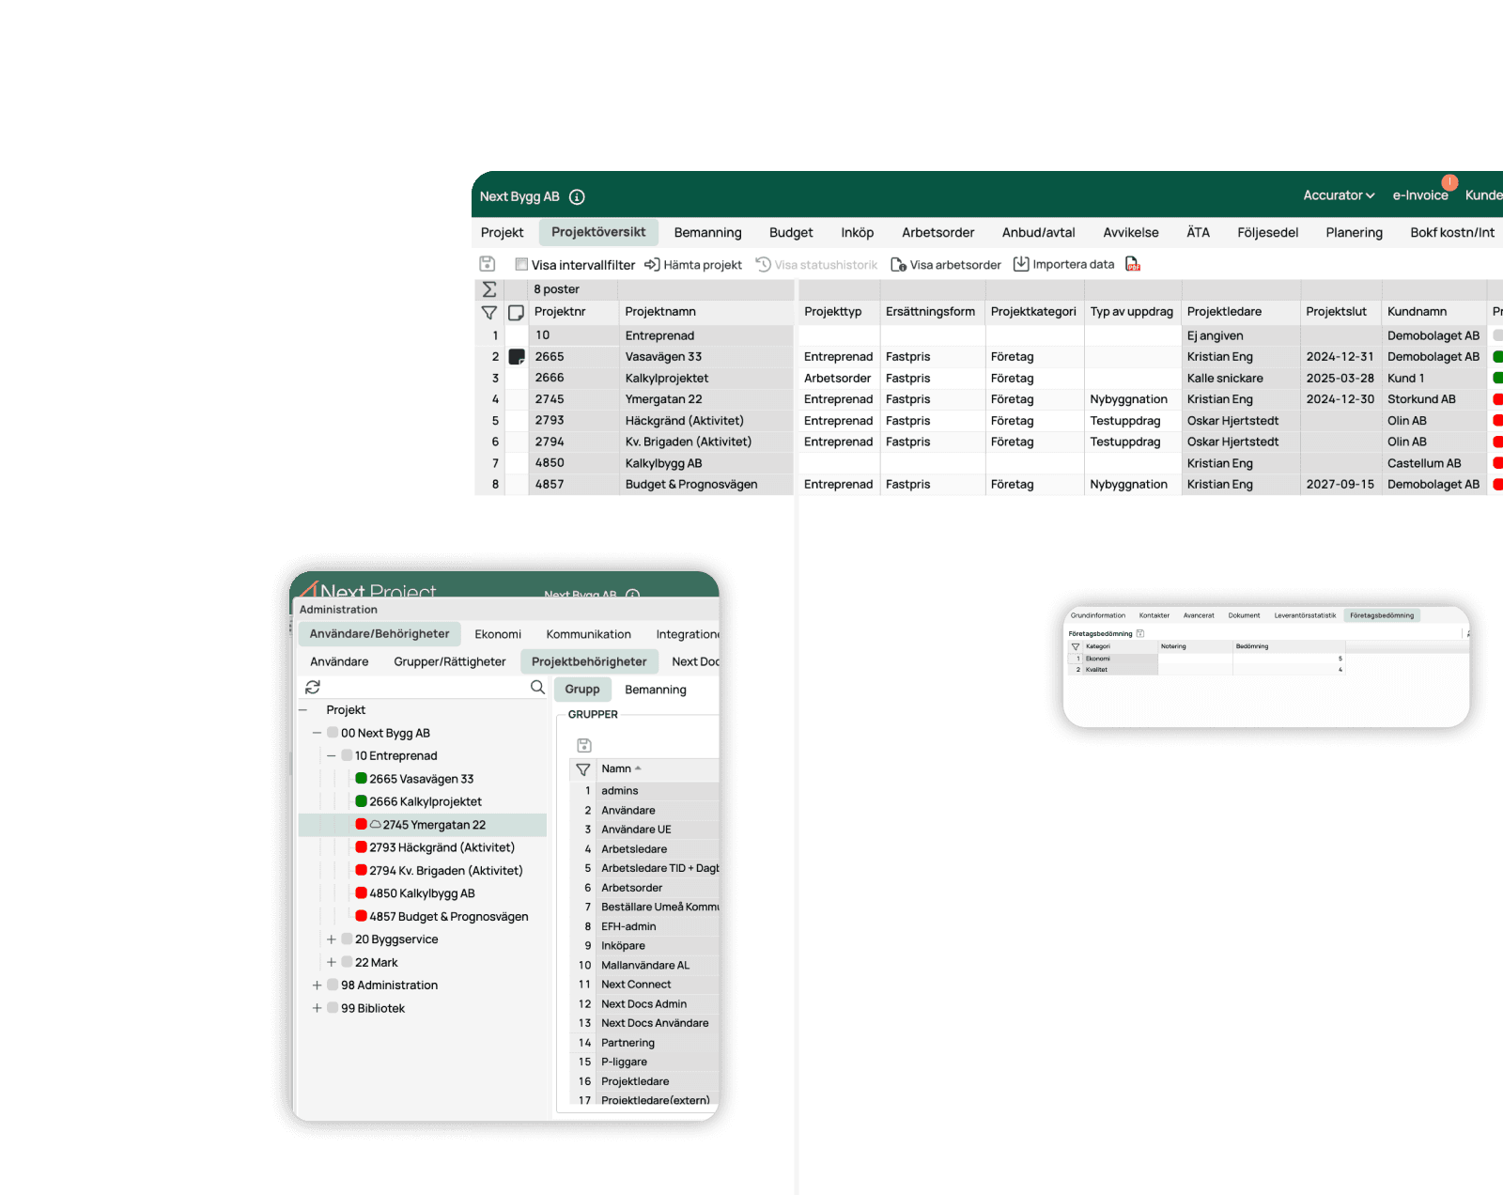The height and width of the screenshot is (1195, 1503).
Task: Click the Hämta projekt toolbar icon
Action: [652, 264]
